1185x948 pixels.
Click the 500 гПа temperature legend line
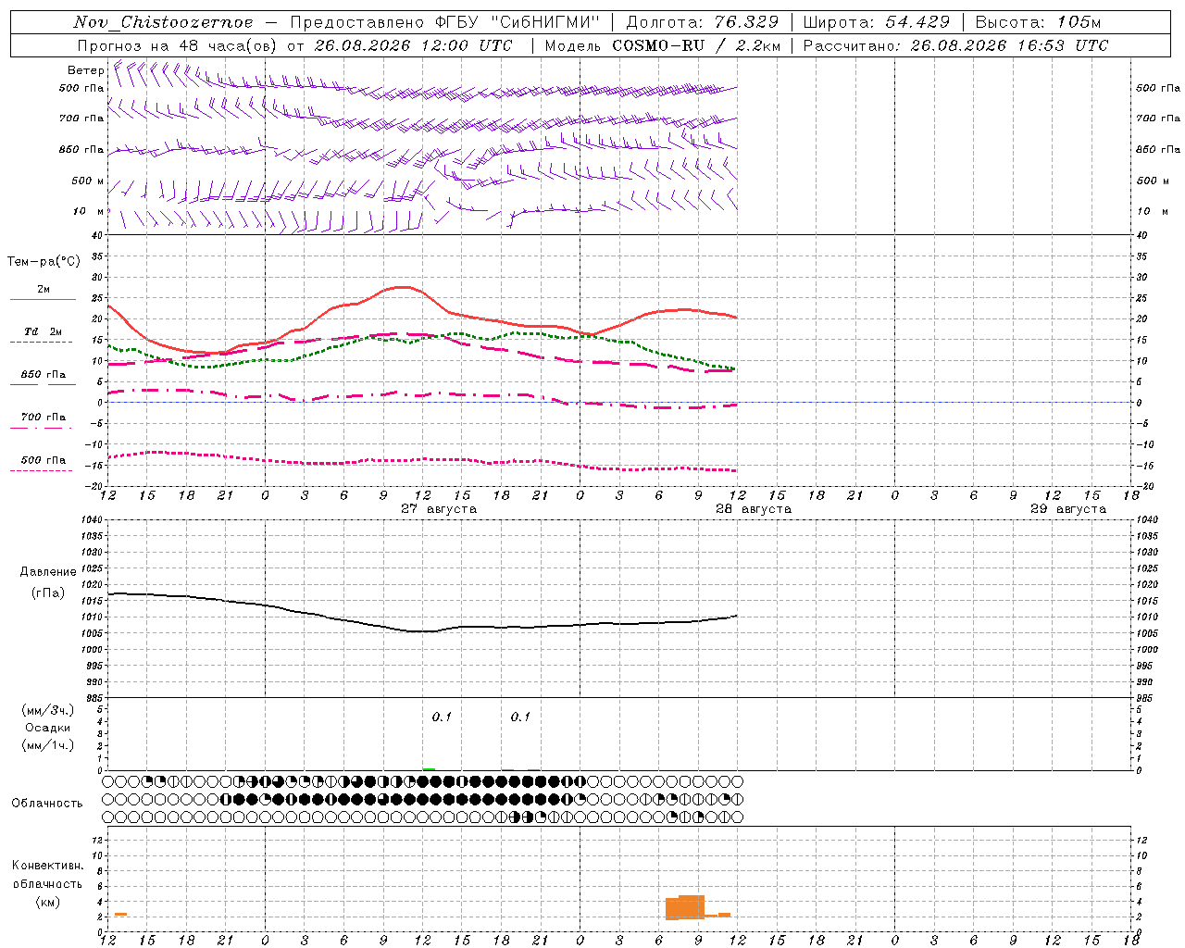tap(41, 470)
